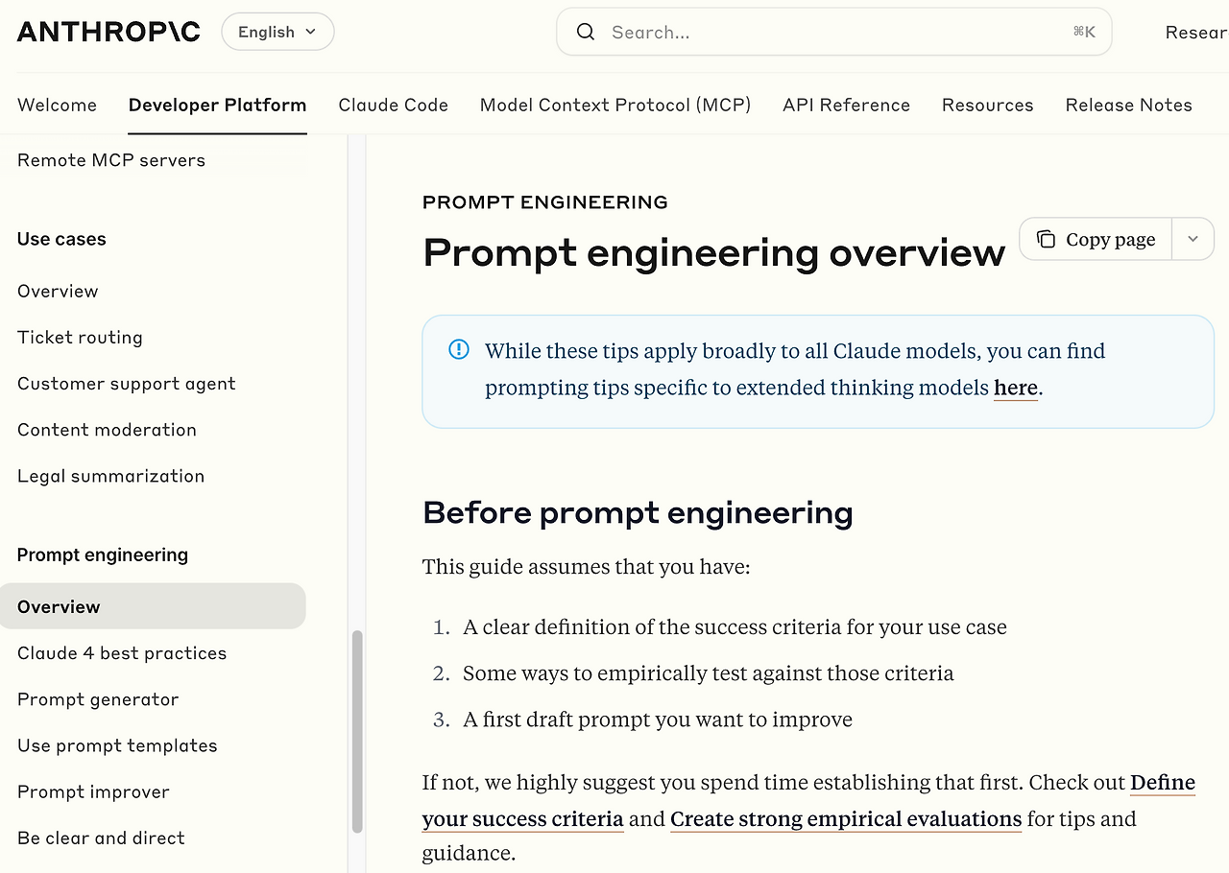Open Model Context Protocol (MCP) tab
The width and height of the screenshot is (1229, 873).
click(x=614, y=105)
